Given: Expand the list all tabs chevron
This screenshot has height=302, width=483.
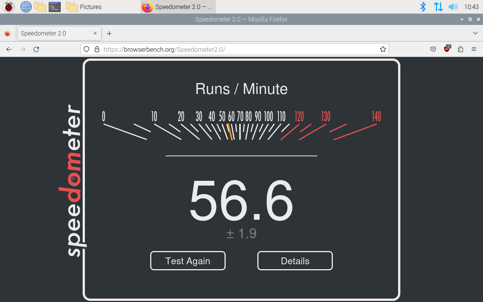Looking at the screenshot, I should 475,33.
